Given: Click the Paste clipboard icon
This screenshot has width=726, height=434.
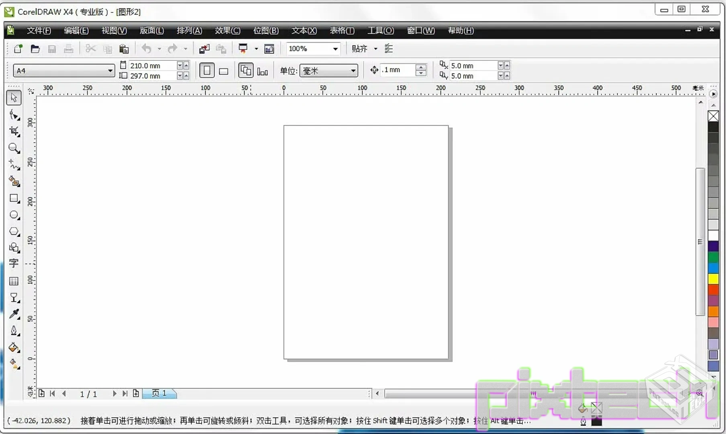Looking at the screenshot, I should coord(124,49).
